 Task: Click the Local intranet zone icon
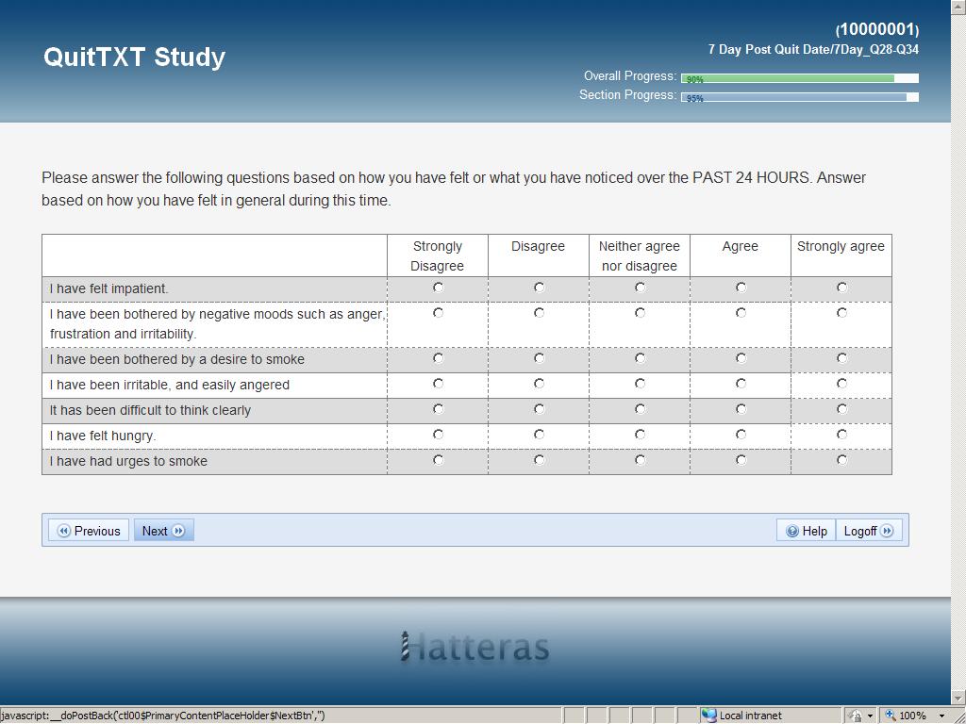coord(709,716)
